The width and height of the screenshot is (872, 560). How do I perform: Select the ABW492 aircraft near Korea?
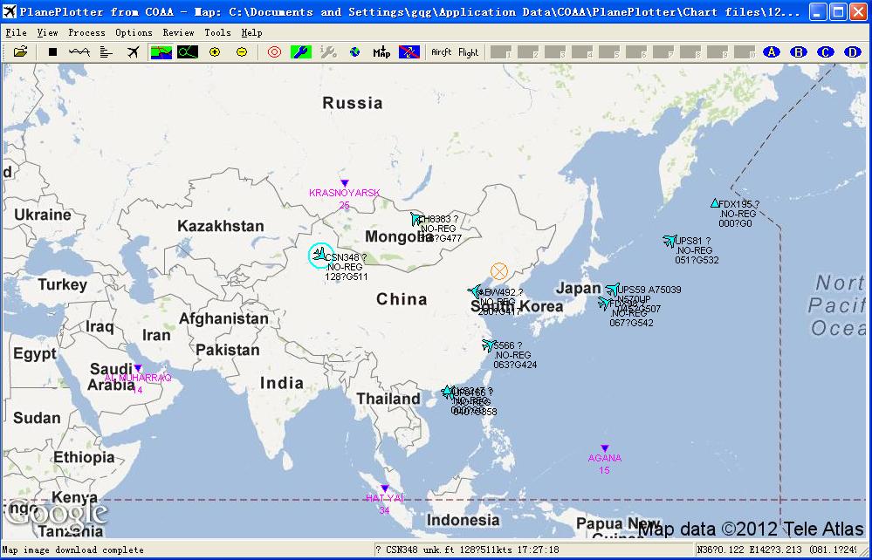click(x=474, y=291)
